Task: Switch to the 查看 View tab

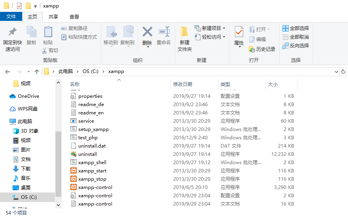Action: 74,17
